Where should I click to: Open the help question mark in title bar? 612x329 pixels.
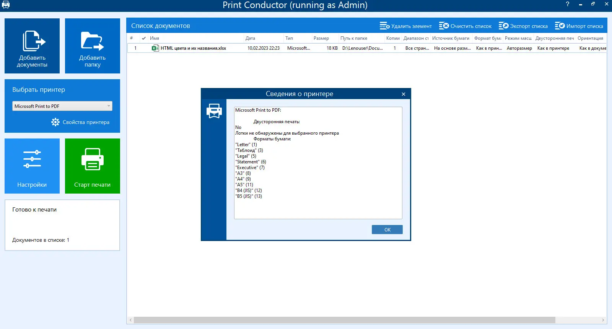[568, 4]
